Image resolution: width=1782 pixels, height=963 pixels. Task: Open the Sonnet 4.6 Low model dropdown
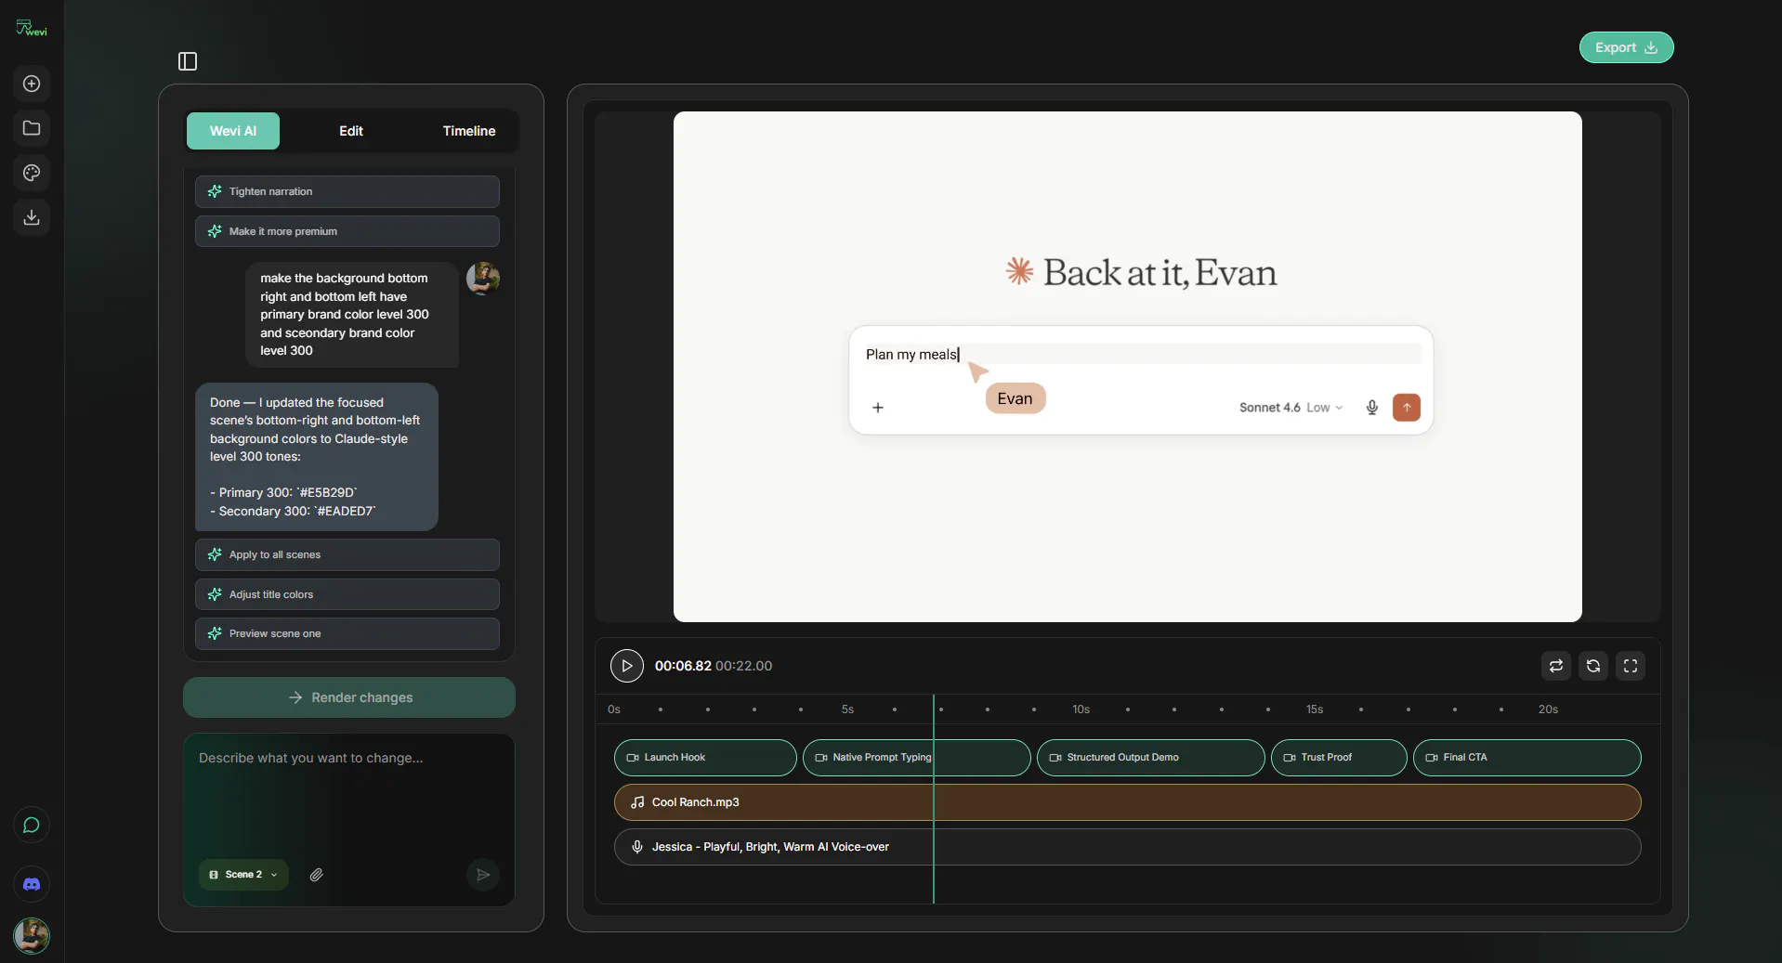point(1291,408)
